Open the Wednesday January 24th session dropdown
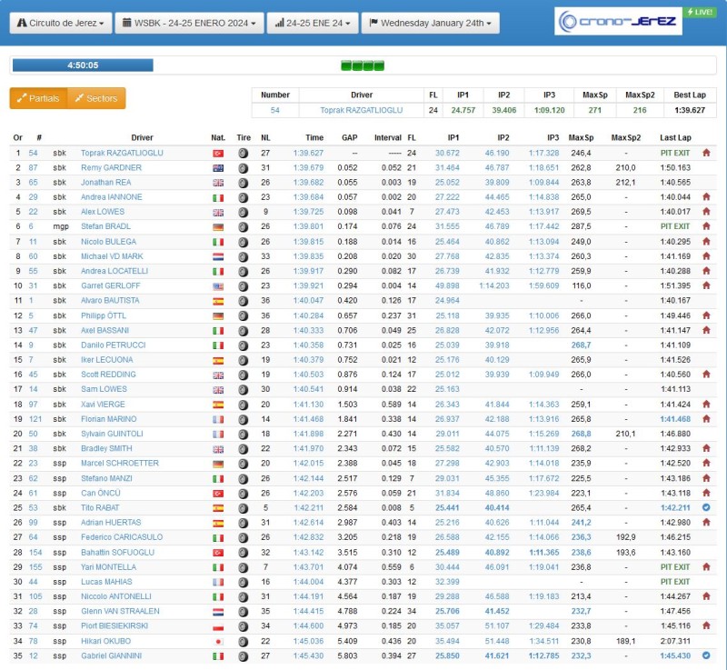This screenshot has width=727, height=670. (x=430, y=23)
